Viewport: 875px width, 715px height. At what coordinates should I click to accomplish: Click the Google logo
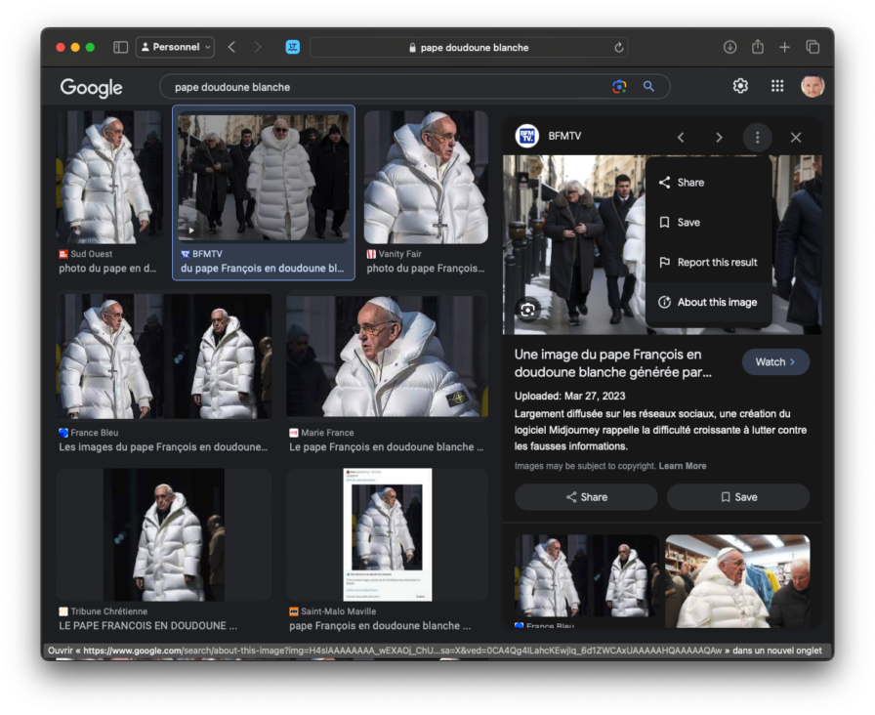92,88
